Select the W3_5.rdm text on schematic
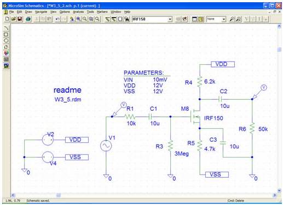This screenshot has height=205, width=283. (68, 100)
